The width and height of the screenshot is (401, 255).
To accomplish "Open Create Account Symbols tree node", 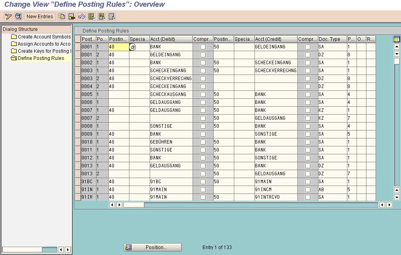I will coord(44,37).
